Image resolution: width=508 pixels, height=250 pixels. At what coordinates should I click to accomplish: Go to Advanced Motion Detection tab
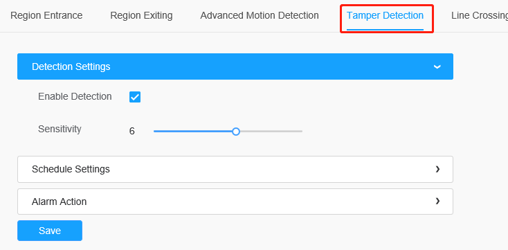[x=259, y=15]
